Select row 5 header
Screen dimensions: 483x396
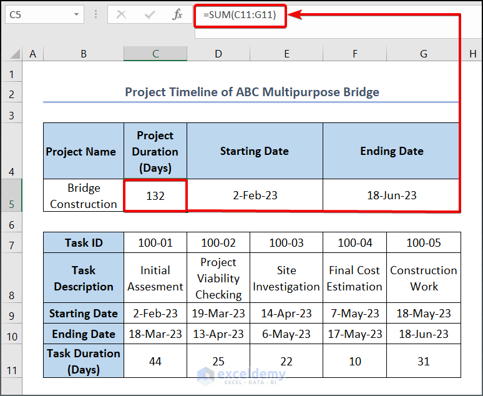11,196
